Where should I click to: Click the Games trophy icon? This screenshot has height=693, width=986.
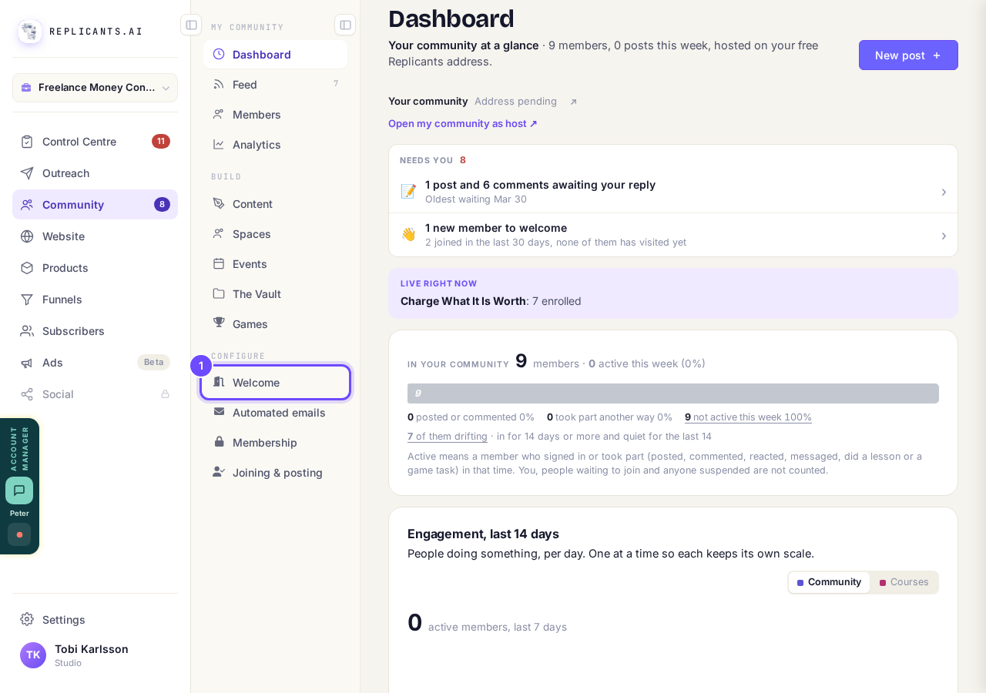[x=219, y=323]
